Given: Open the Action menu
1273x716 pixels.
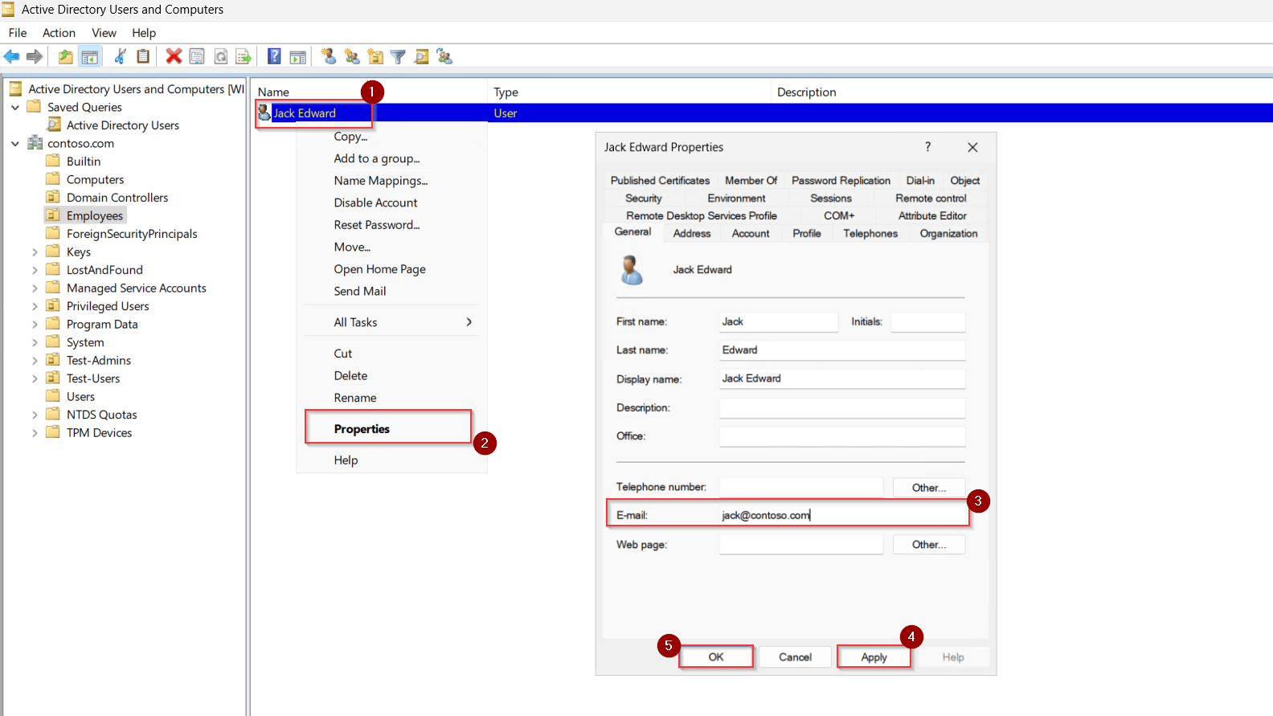Looking at the screenshot, I should (59, 33).
